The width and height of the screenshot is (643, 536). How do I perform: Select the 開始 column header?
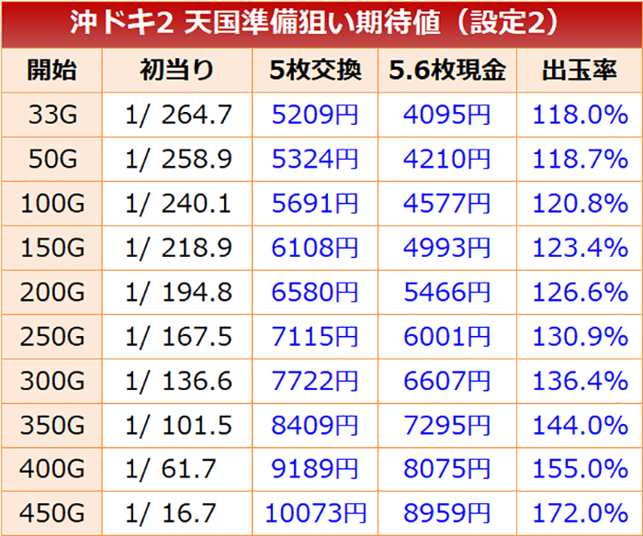52,70
